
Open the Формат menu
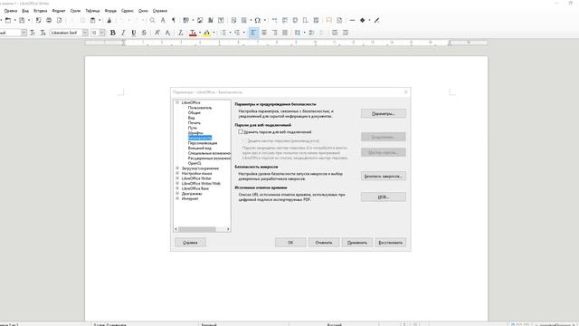[59, 11]
